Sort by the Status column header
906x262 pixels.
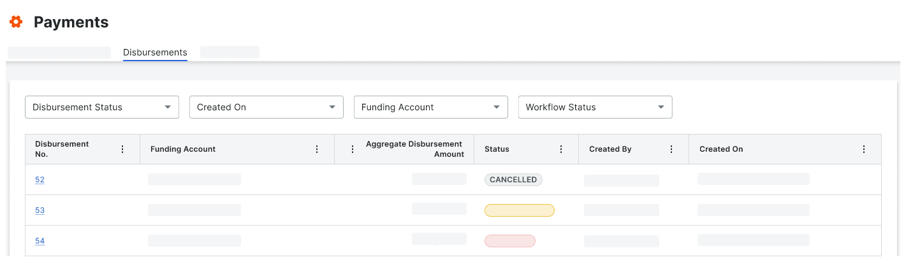[497, 149]
